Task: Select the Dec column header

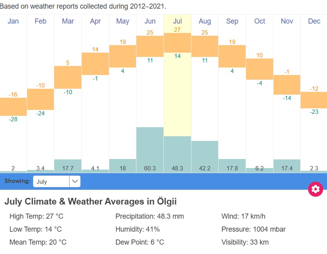Action: [x=314, y=22]
